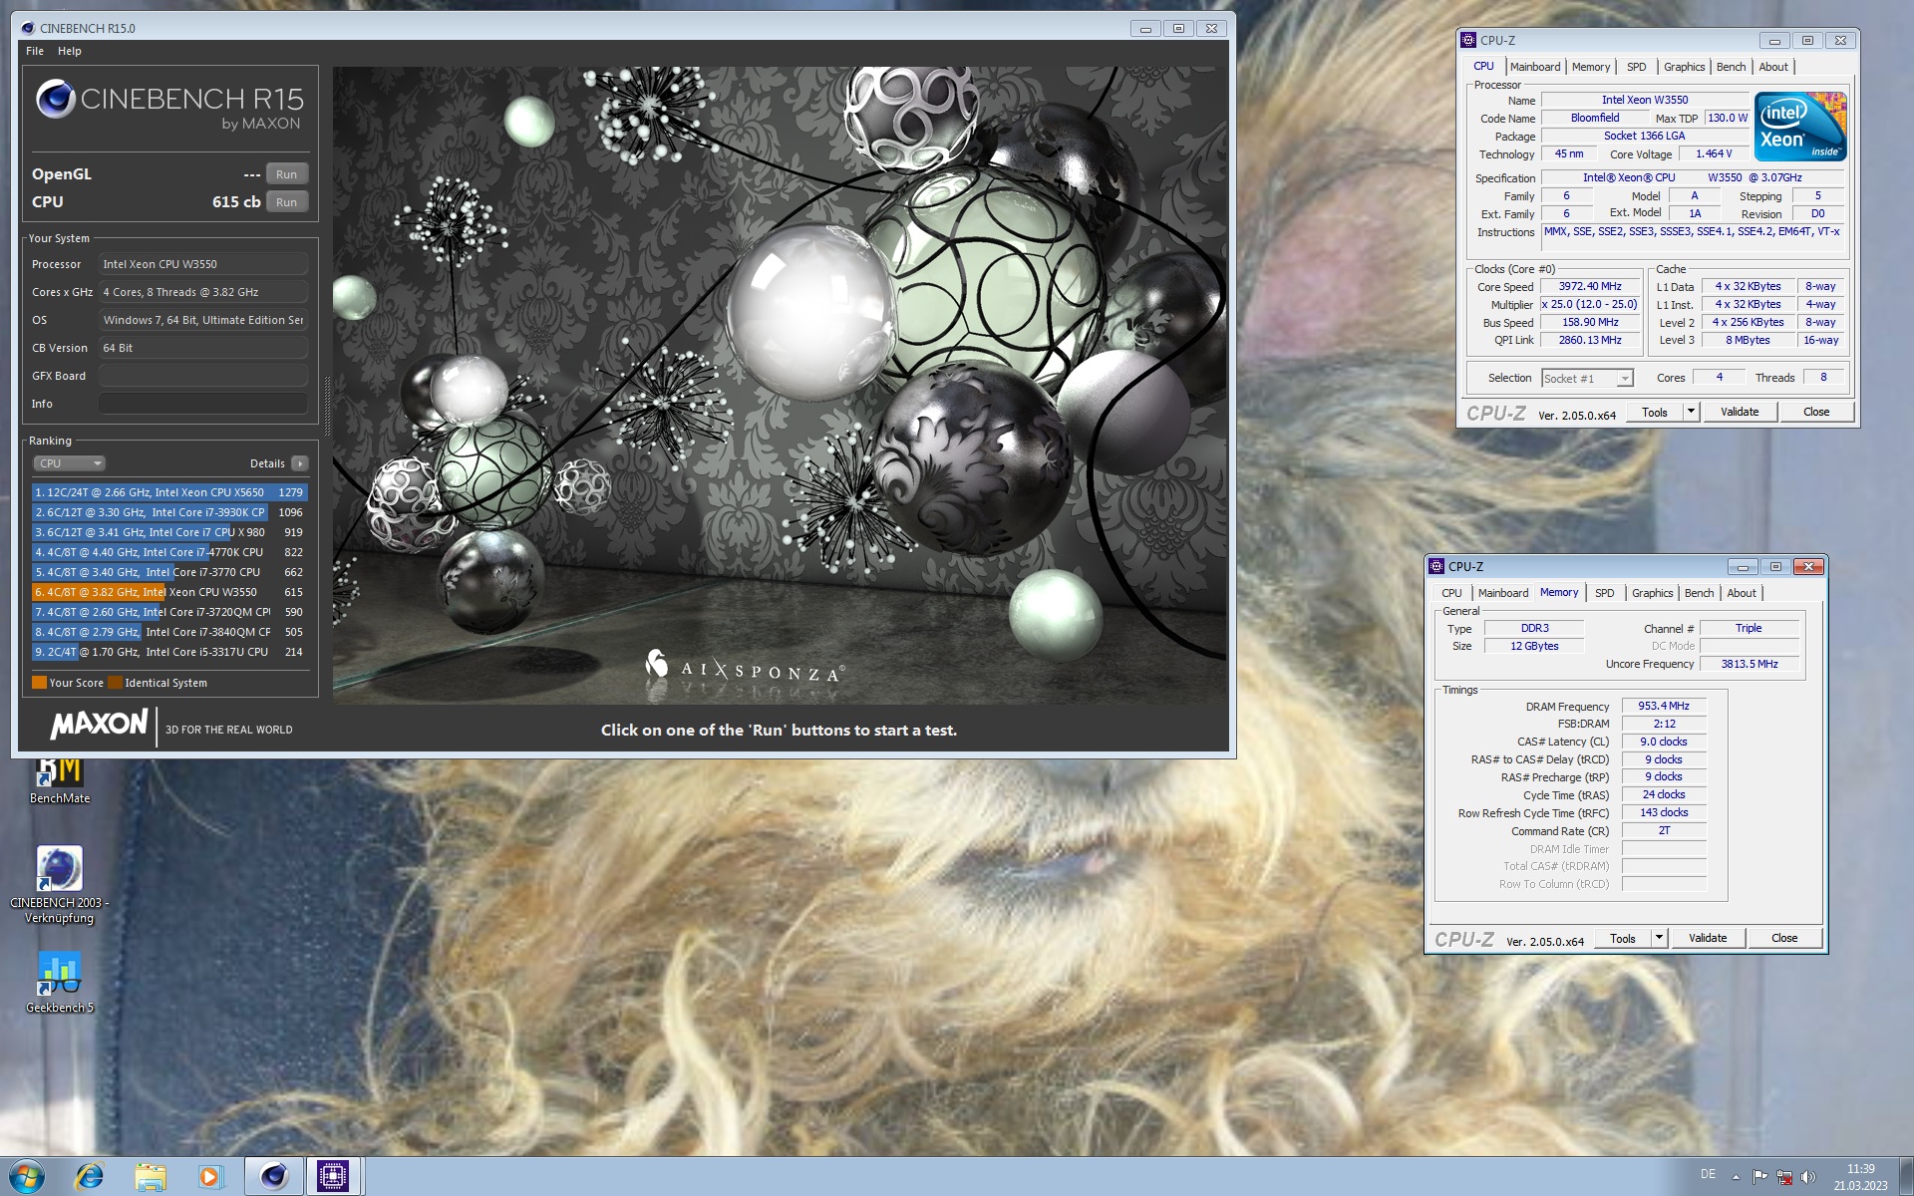Open the Cinebench Help menu
This screenshot has height=1196, width=1914.
coord(70,51)
